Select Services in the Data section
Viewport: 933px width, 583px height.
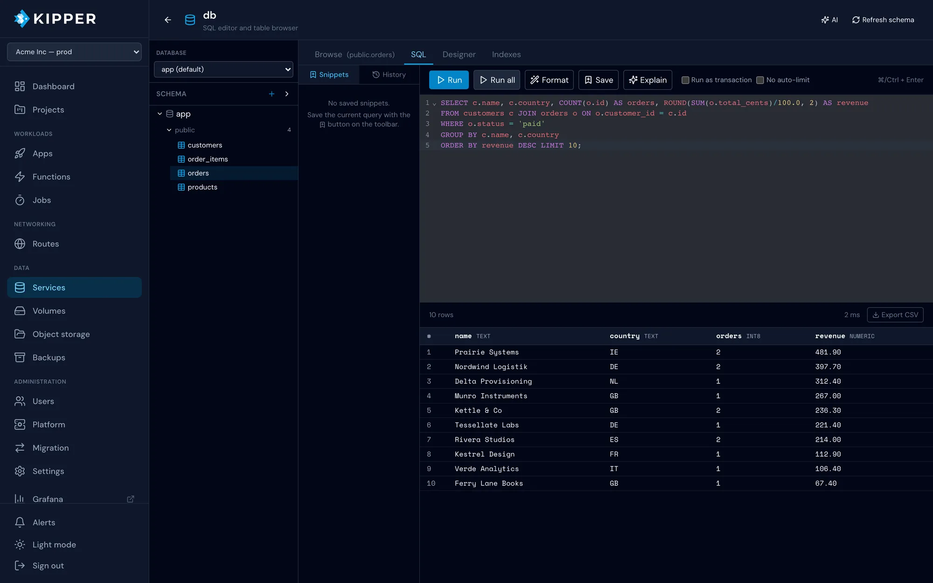pos(74,288)
